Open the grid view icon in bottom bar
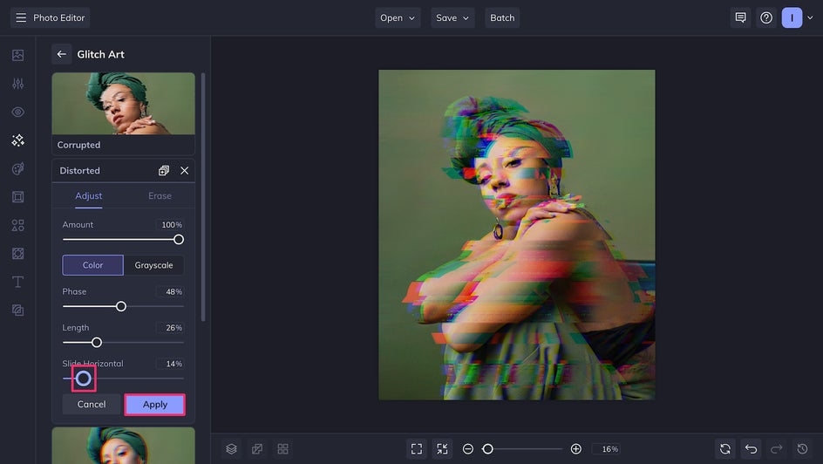The image size is (823, 464). (x=282, y=449)
